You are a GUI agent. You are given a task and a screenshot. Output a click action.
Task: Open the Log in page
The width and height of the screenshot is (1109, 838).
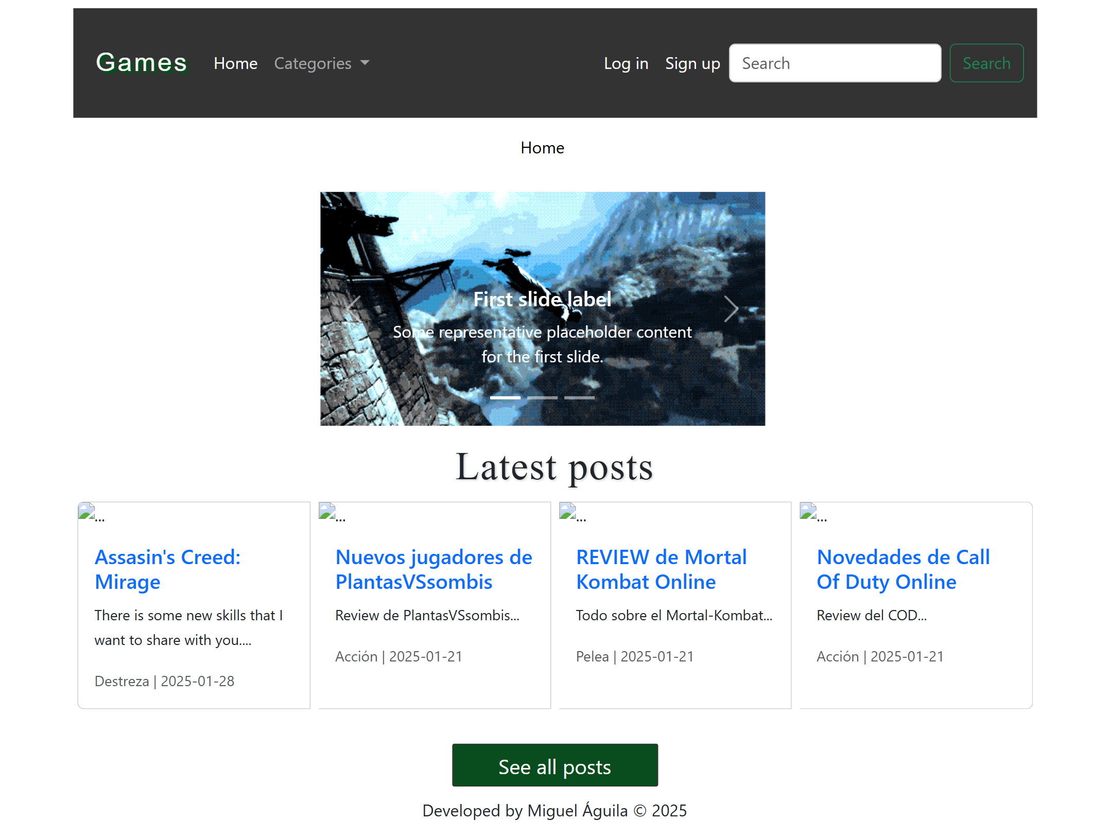[x=626, y=63]
